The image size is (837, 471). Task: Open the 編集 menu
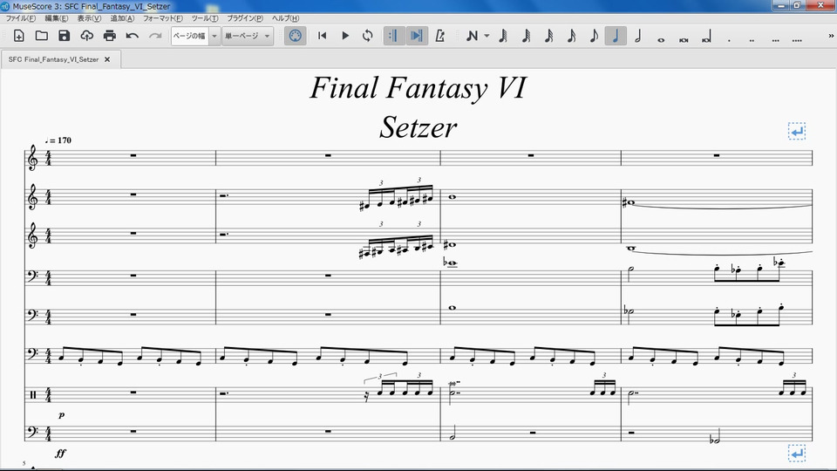[x=56, y=18]
